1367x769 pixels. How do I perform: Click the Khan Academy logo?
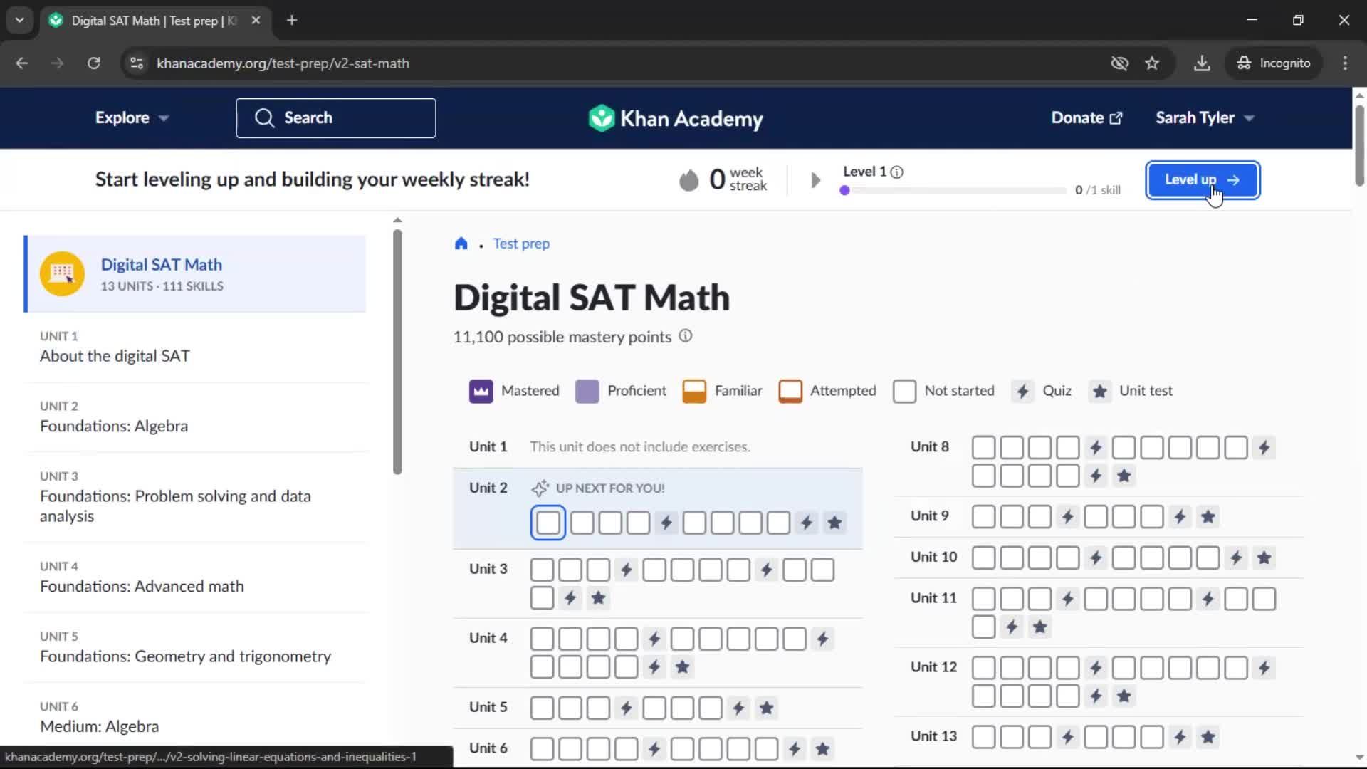(676, 118)
